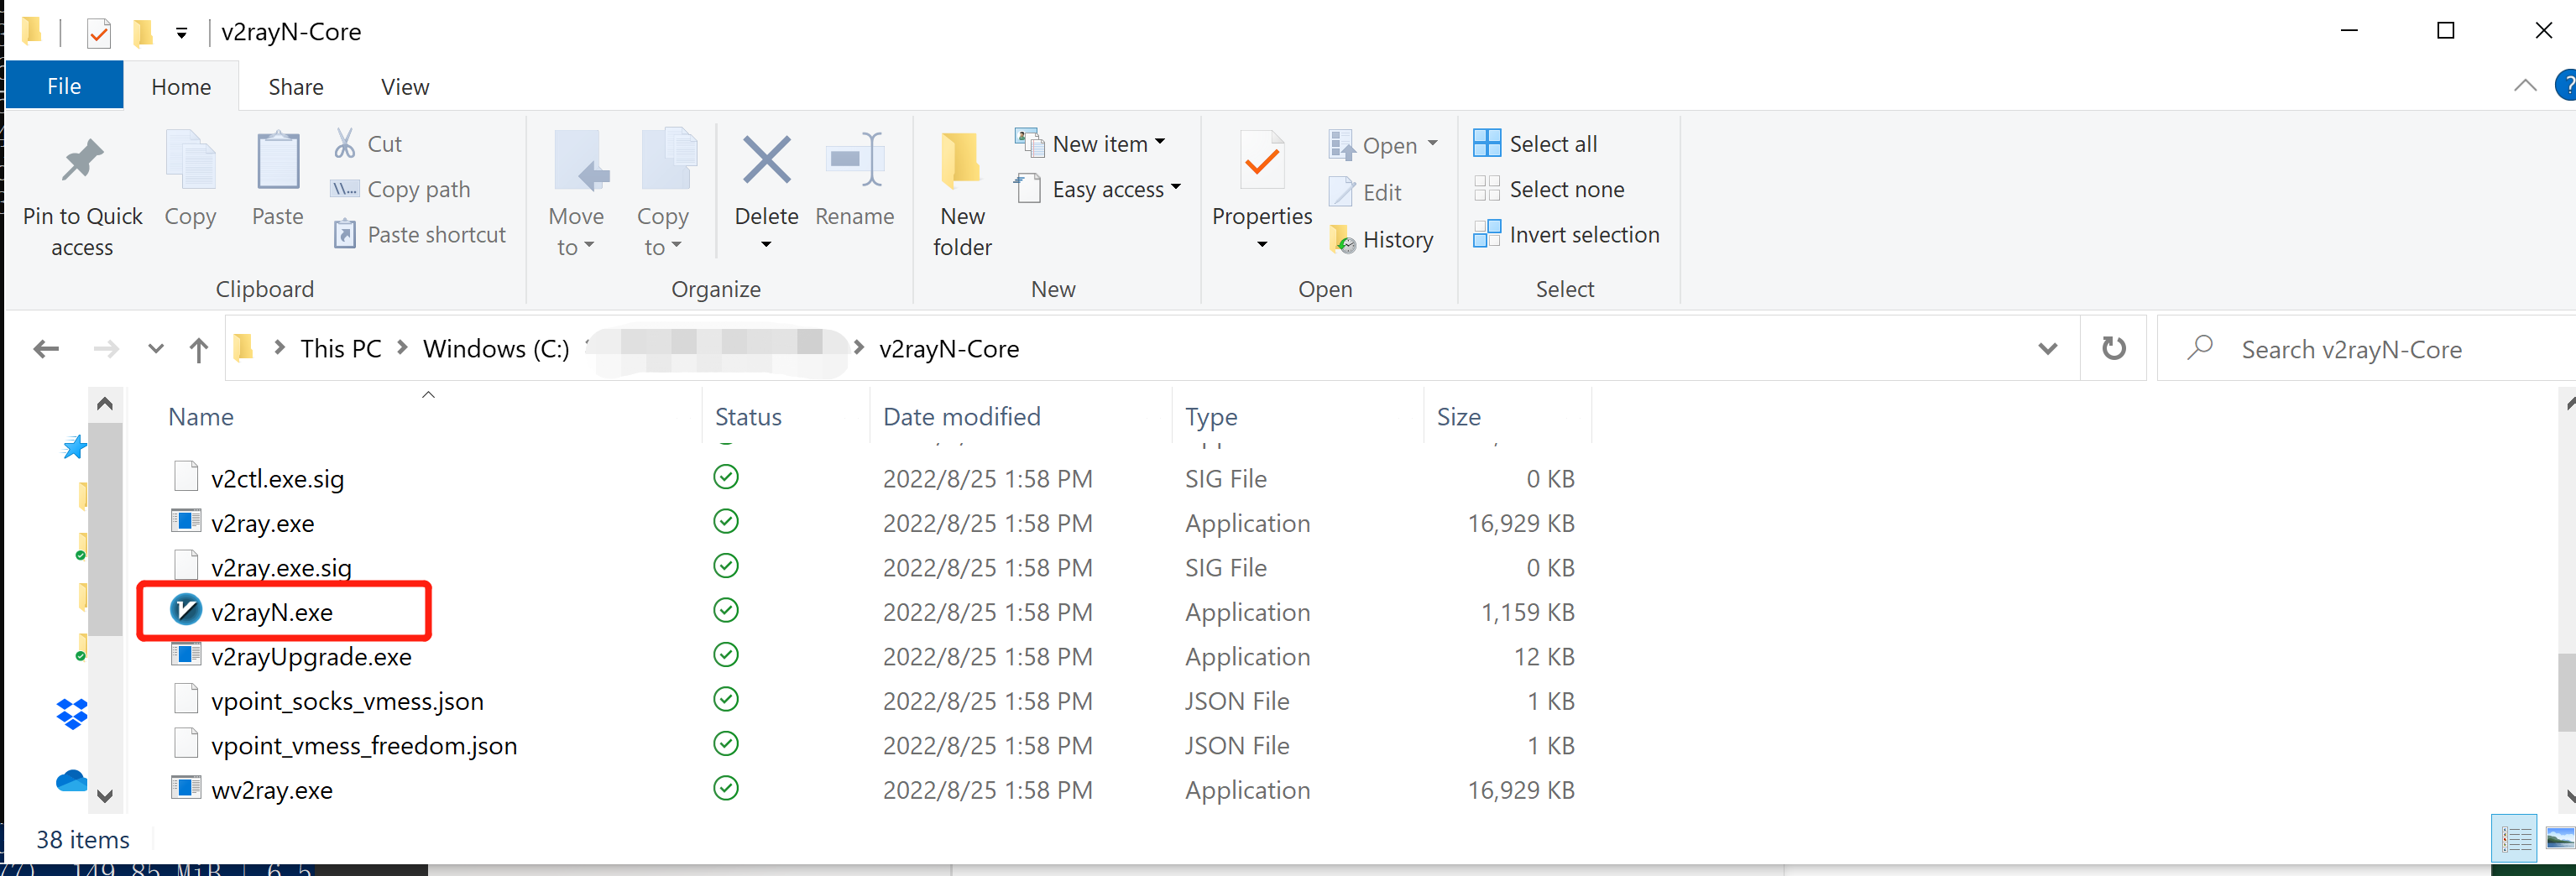The height and width of the screenshot is (876, 2576).
Task: Create a New folder
Action: point(962,195)
